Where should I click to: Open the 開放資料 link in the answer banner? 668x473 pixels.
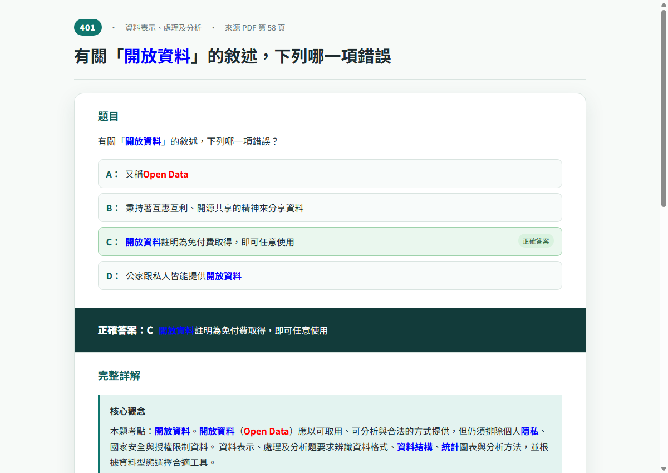pyautogui.click(x=176, y=331)
